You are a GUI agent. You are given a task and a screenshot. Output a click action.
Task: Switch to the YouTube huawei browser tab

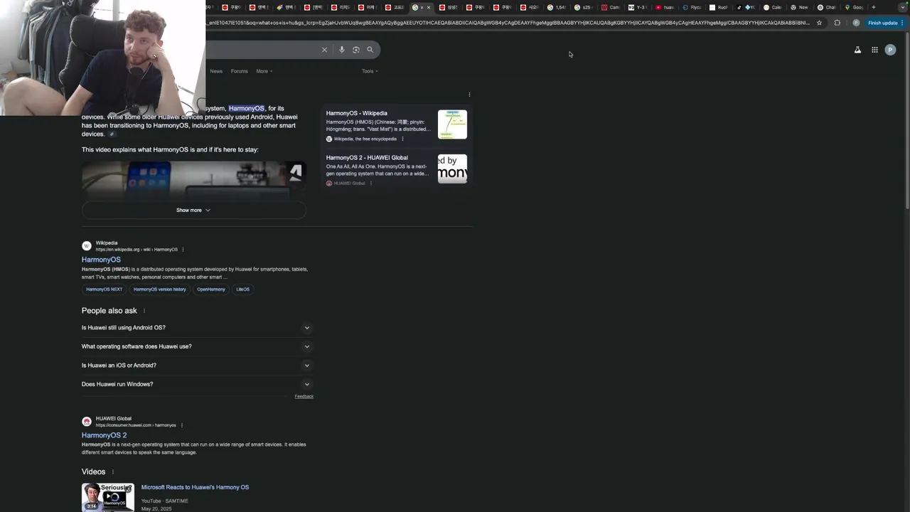point(664,7)
